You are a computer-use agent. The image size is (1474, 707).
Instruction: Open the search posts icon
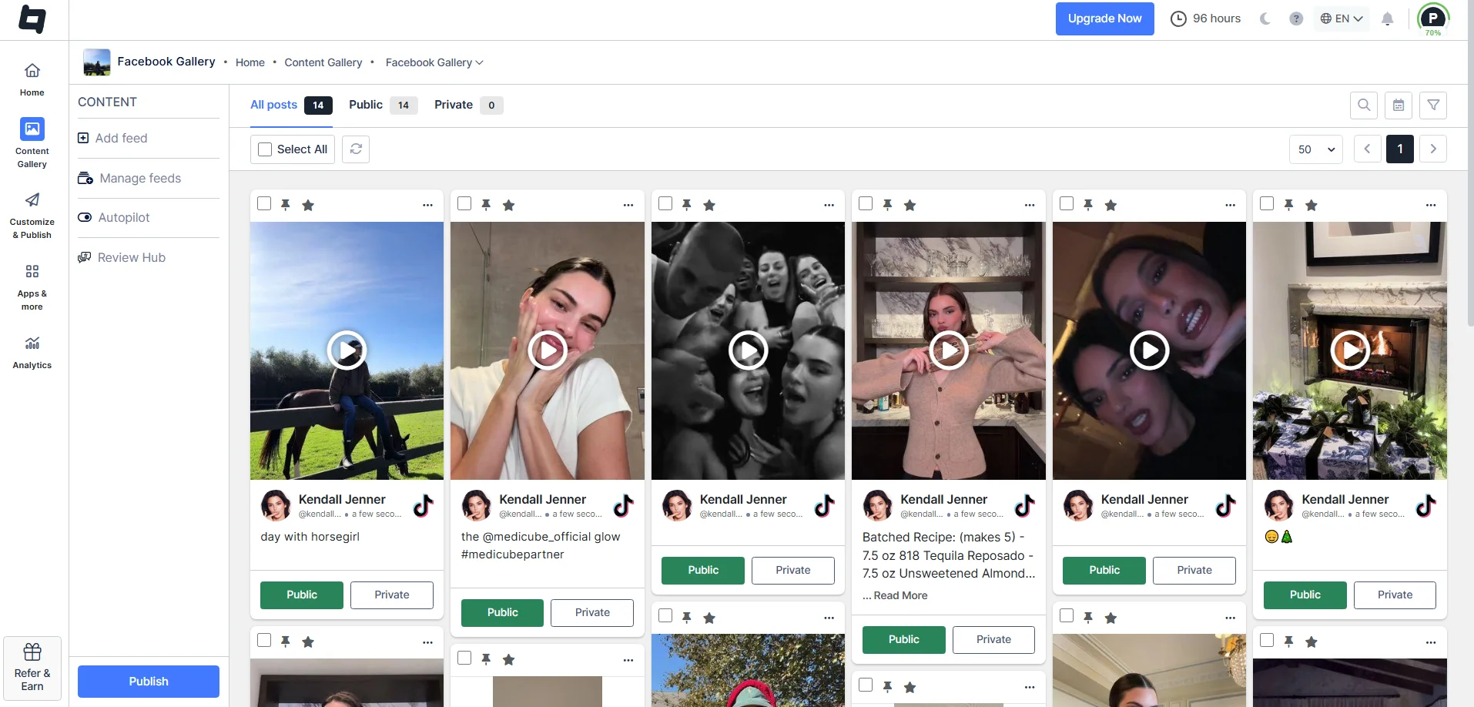(1363, 106)
